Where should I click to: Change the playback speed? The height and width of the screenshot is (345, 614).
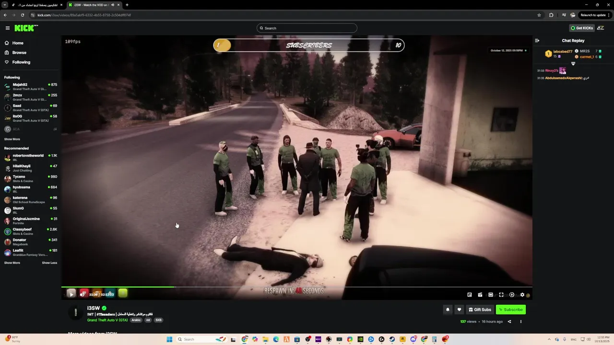(x=512, y=295)
